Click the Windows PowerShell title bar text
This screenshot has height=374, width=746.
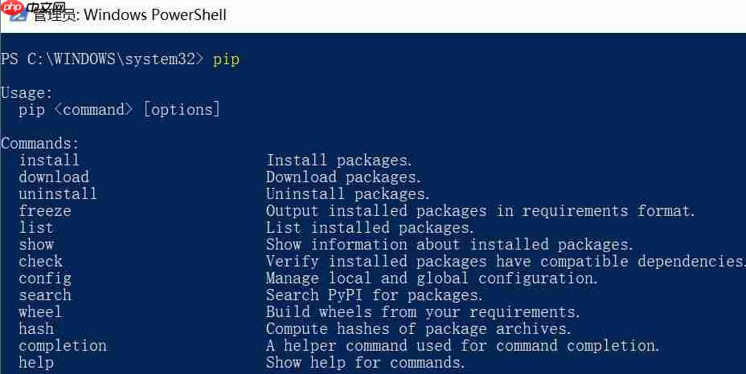(x=154, y=14)
